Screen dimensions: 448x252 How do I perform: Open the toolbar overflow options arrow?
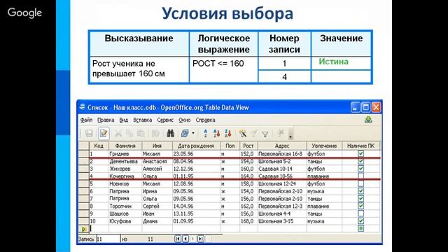point(290,134)
